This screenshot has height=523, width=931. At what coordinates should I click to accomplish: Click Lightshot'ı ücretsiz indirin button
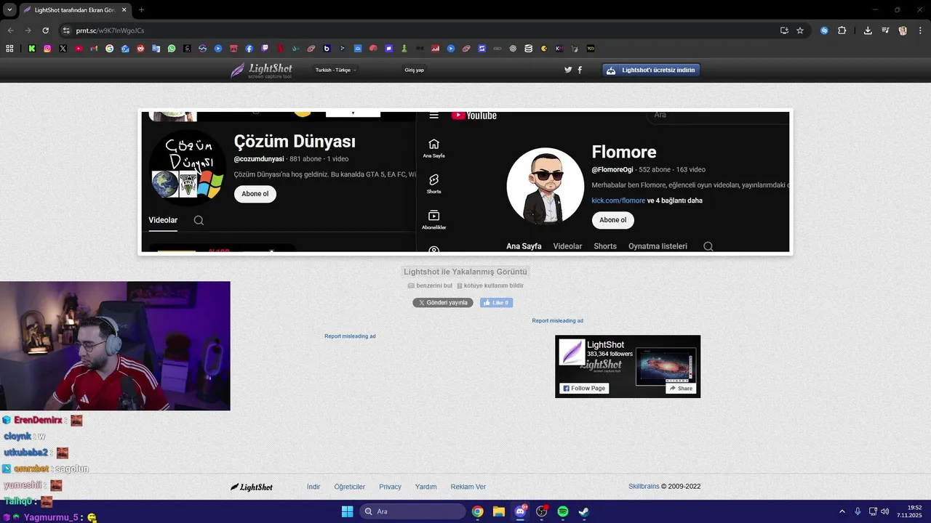[x=651, y=70]
